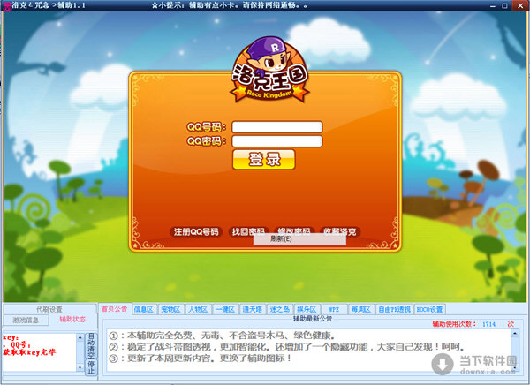Image resolution: width=530 pixels, height=385 pixels.
Task: Minimize the 辅助 window
Action: (493, 6)
